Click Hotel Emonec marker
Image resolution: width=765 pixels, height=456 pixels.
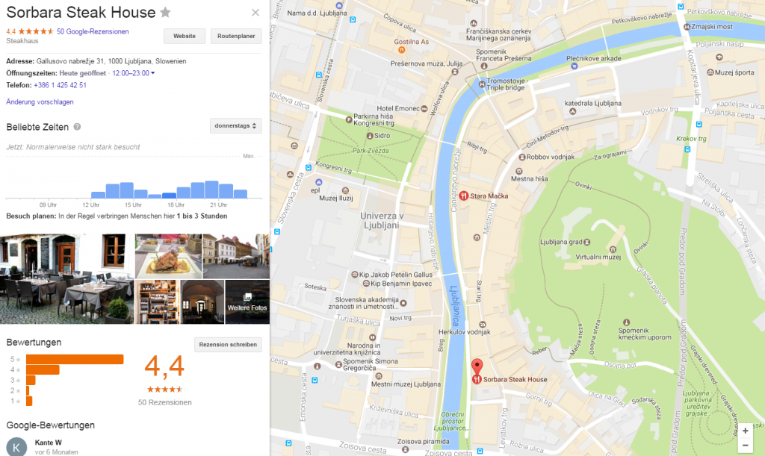[424, 109]
